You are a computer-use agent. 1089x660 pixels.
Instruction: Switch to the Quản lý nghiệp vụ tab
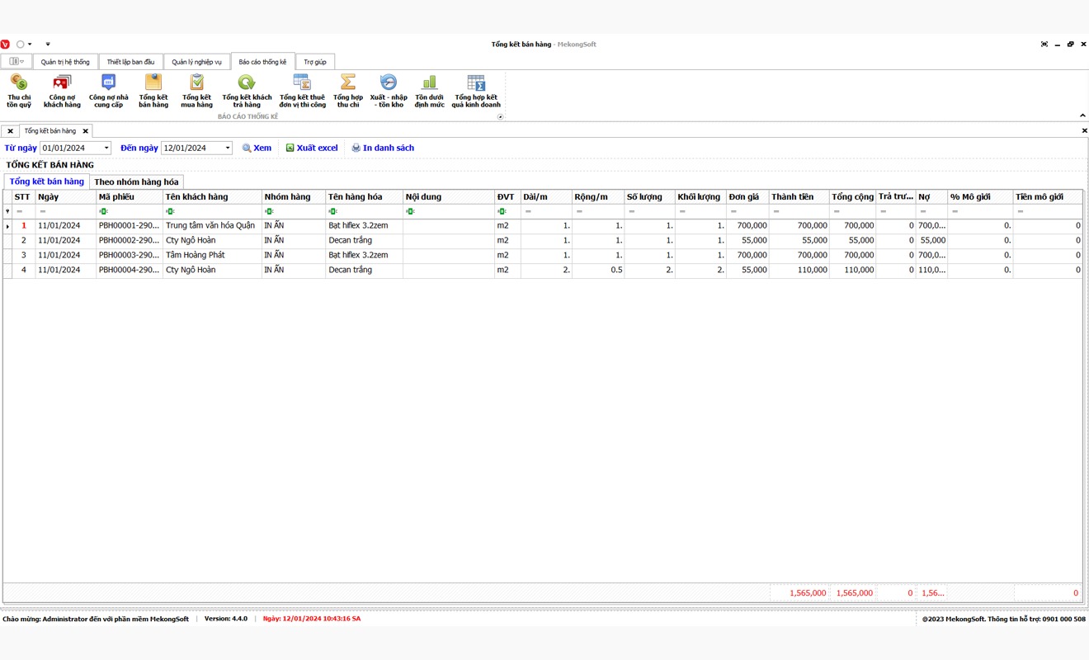(x=196, y=62)
